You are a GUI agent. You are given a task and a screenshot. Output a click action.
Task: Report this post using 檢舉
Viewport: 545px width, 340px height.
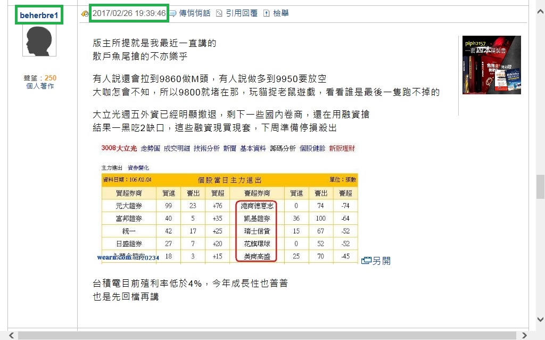(281, 13)
